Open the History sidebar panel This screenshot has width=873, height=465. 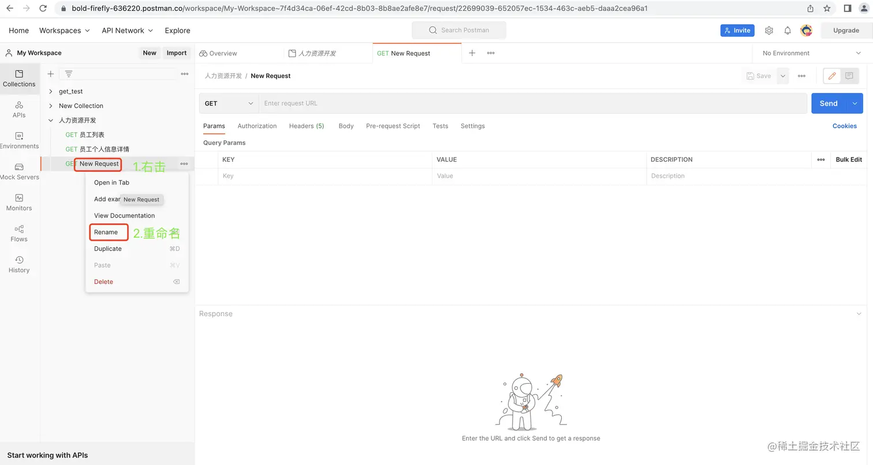[x=19, y=265]
